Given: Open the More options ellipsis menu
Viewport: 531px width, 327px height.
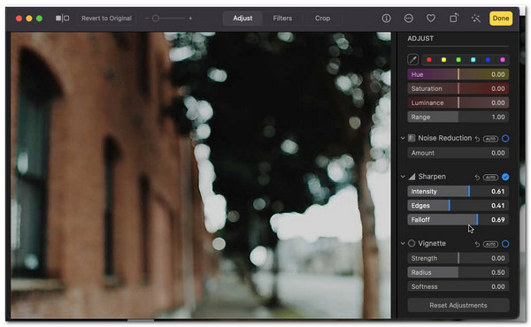Looking at the screenshot, I should (409, 19).
